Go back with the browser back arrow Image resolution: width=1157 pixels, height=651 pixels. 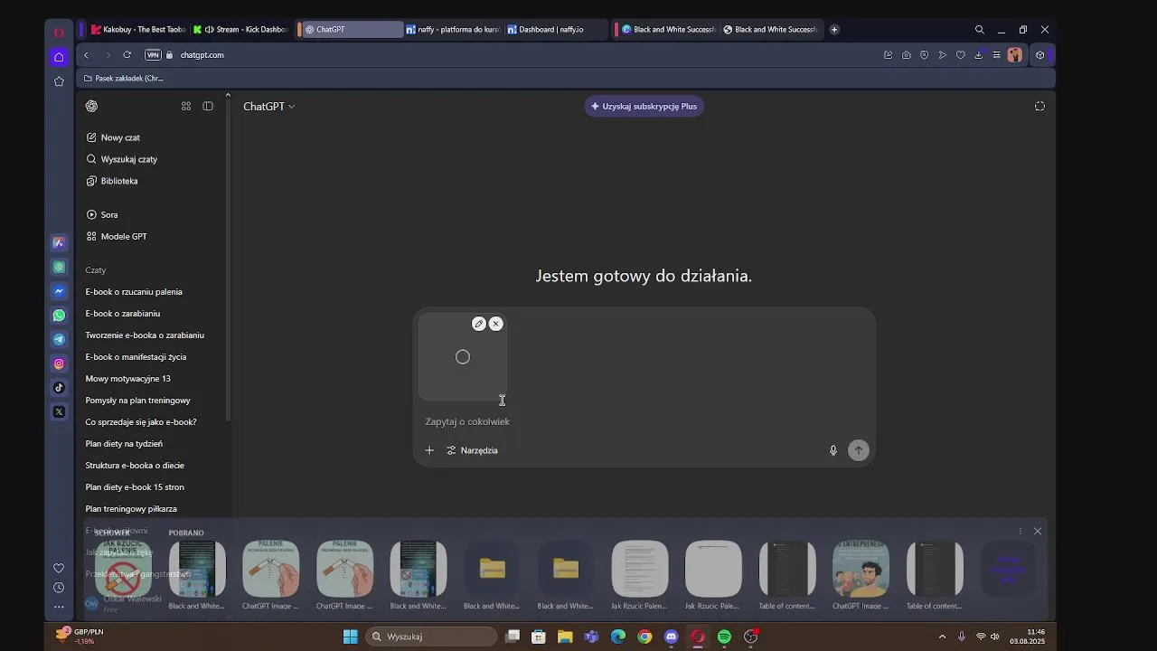pos(87,55)
